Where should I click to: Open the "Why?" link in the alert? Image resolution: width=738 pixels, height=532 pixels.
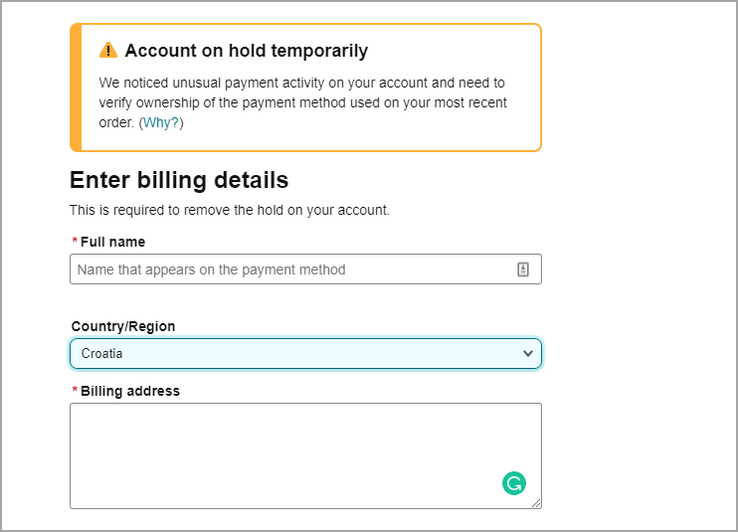(x=161, y=123)
